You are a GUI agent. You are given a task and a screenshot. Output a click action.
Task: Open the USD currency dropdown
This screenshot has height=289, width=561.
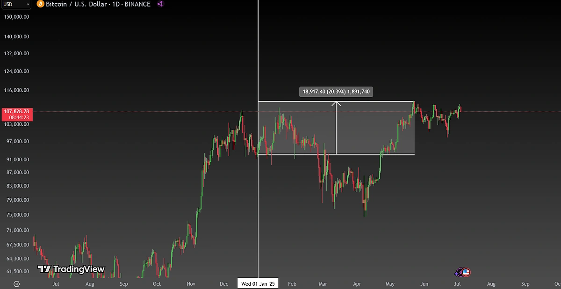pos(16,4)
